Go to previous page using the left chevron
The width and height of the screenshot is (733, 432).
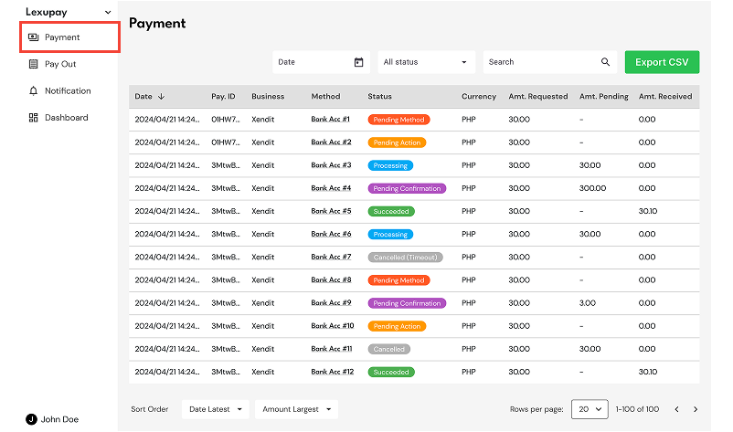click(x=676, y=409)
